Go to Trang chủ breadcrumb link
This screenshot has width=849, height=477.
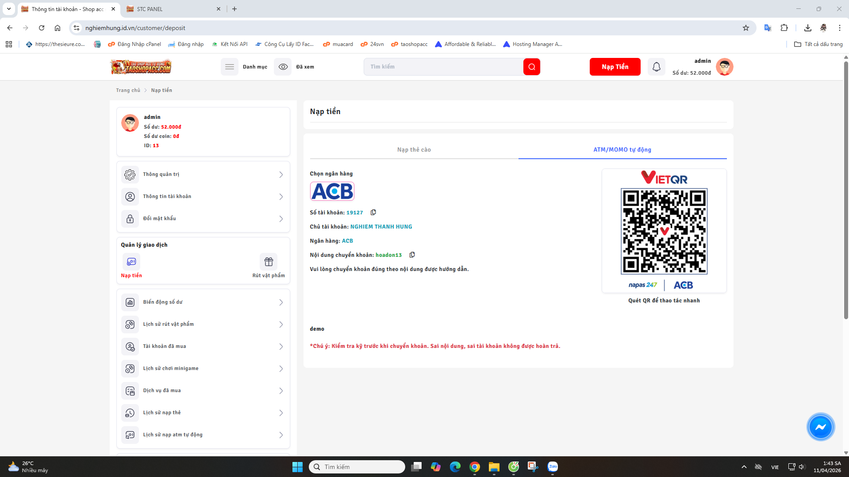[128, 90]
